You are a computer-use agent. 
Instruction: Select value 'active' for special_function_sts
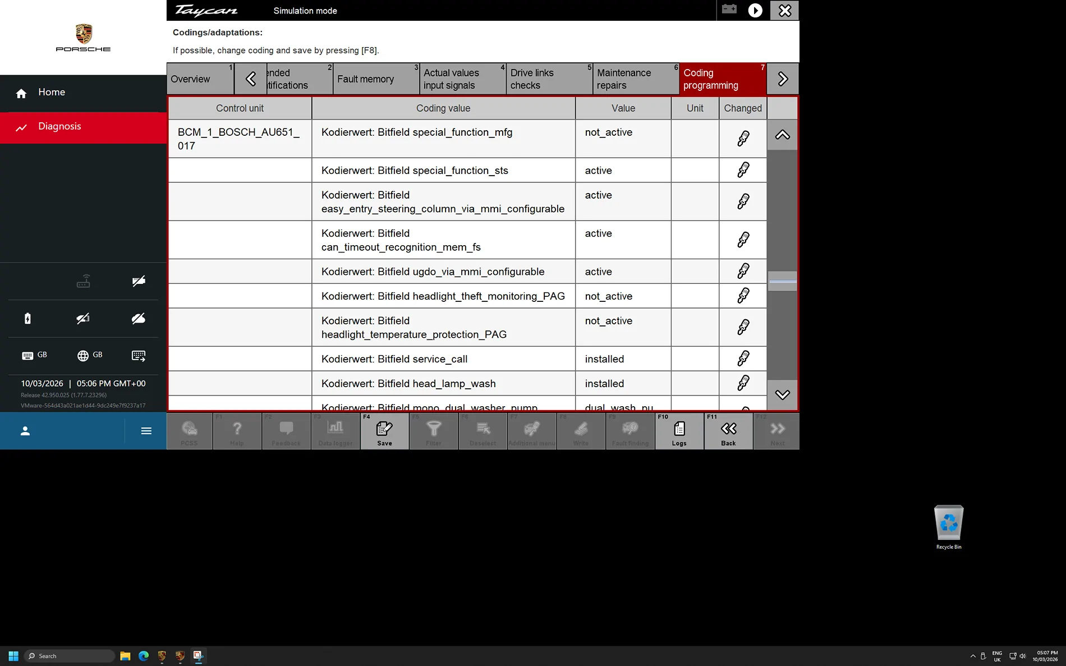(x=623, y=170)
